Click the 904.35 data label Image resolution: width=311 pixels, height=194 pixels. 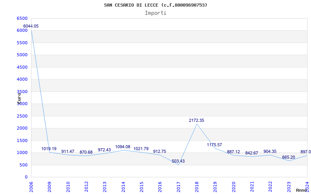[x=270, y=151]
